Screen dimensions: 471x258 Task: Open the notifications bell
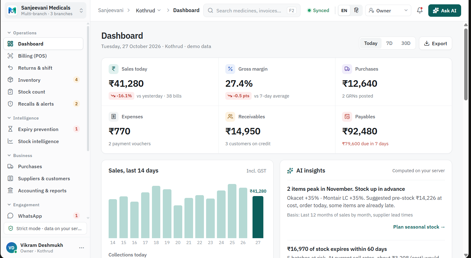(x=420, y=10)
